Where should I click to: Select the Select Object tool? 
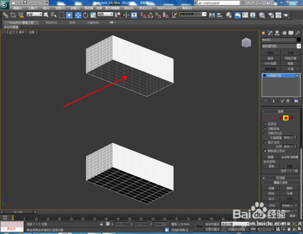(46, 15)
